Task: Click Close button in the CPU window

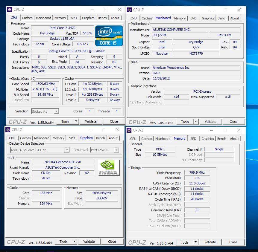Action: (114, 121)
